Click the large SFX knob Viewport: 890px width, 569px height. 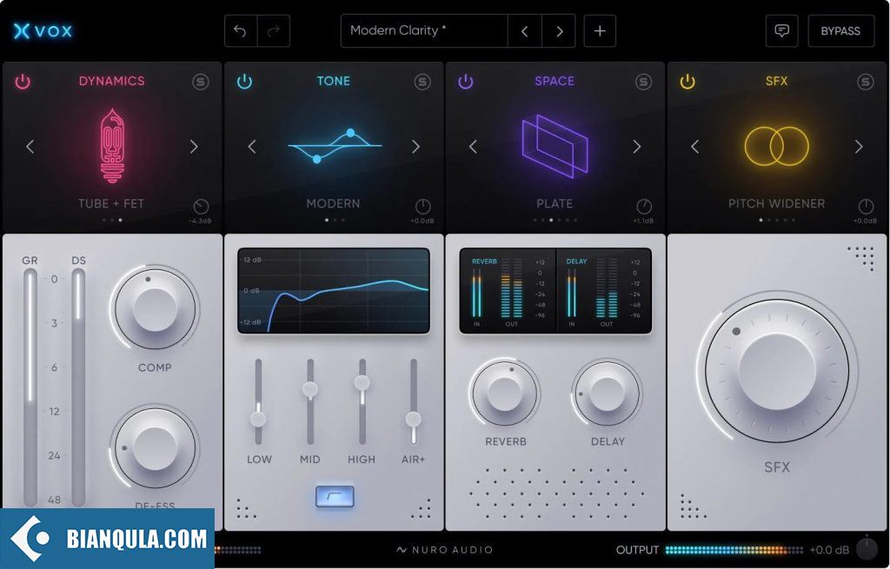[x=777, y=371]
